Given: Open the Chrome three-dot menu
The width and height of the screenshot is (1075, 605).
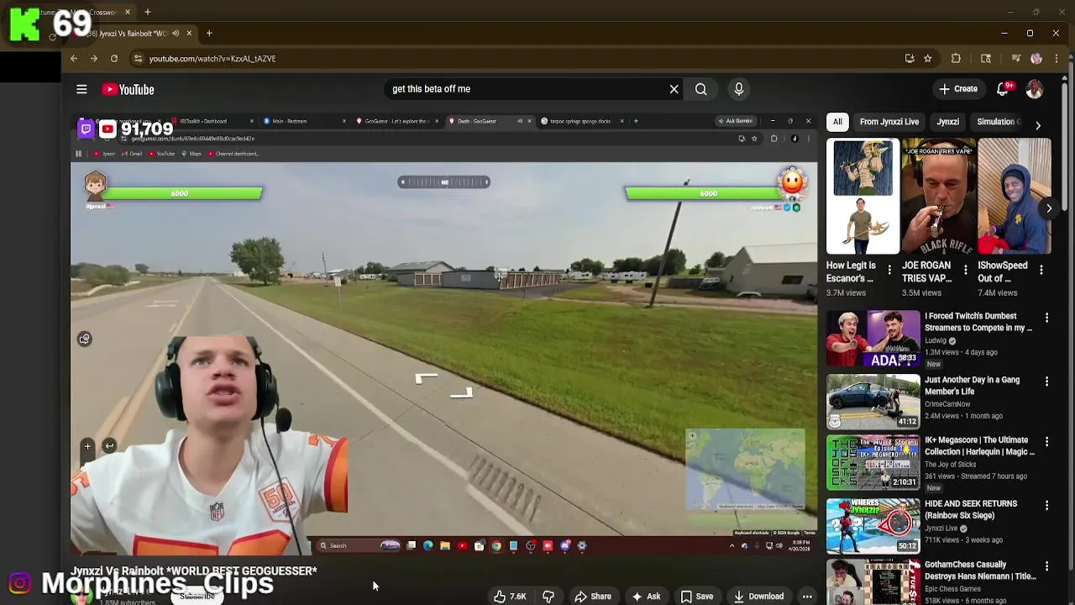Looking at the screenshot, I should pyautogui.click(x=1057, y=59).
